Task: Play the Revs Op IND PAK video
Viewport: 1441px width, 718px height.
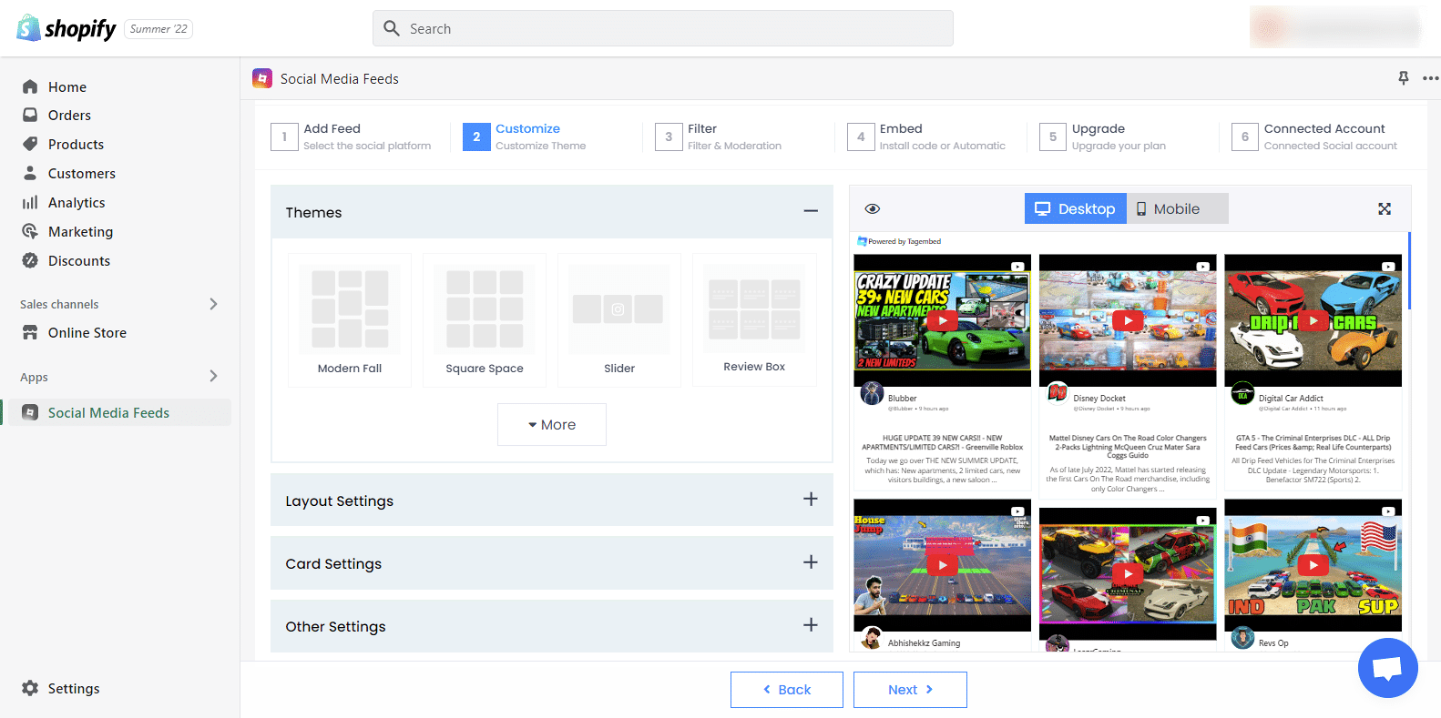Action: pos(1313,565)
